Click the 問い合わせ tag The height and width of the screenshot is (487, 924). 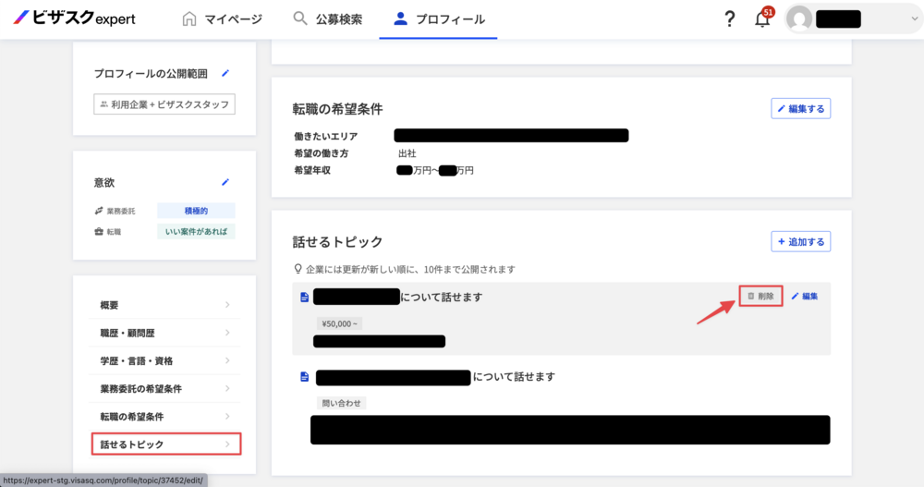pyautogui.click(x=341, y=403)
